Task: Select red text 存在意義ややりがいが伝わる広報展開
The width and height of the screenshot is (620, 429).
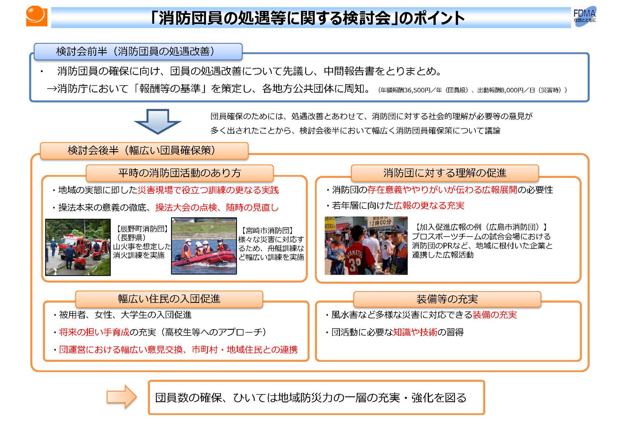Action: pyautogui.click(x=442, y=190)
